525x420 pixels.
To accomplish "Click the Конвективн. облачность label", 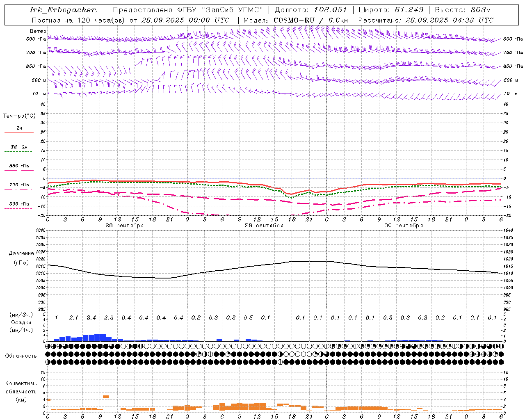I will (x=21, y=388).
